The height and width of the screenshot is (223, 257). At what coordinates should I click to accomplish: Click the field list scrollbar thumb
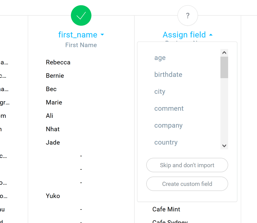(224, 67)
